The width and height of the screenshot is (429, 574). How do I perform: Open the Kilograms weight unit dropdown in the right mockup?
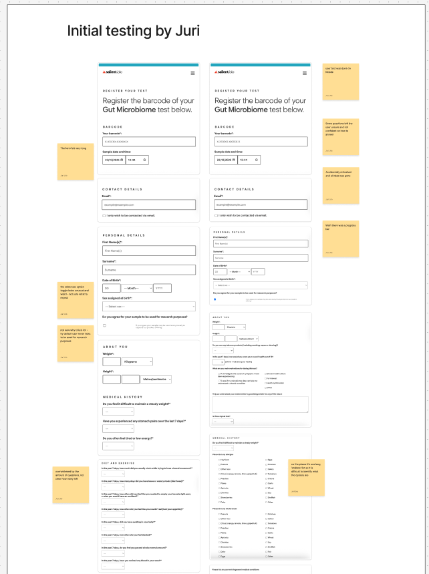click(x=235, y=327)
